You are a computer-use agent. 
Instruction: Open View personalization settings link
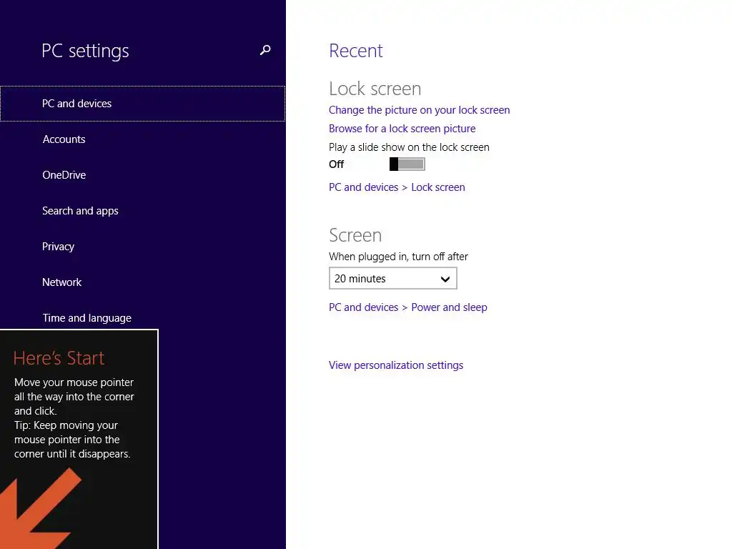click(396, 365)
